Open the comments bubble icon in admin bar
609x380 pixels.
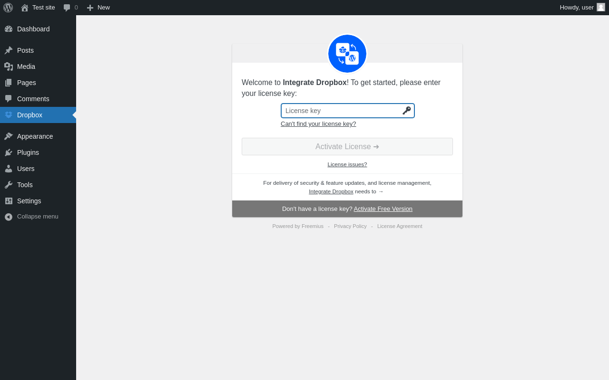coord(67,8)
